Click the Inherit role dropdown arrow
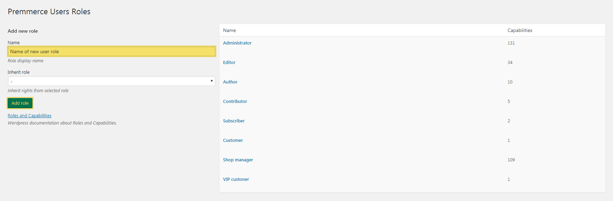613x201 pixels. pos(211,81)
